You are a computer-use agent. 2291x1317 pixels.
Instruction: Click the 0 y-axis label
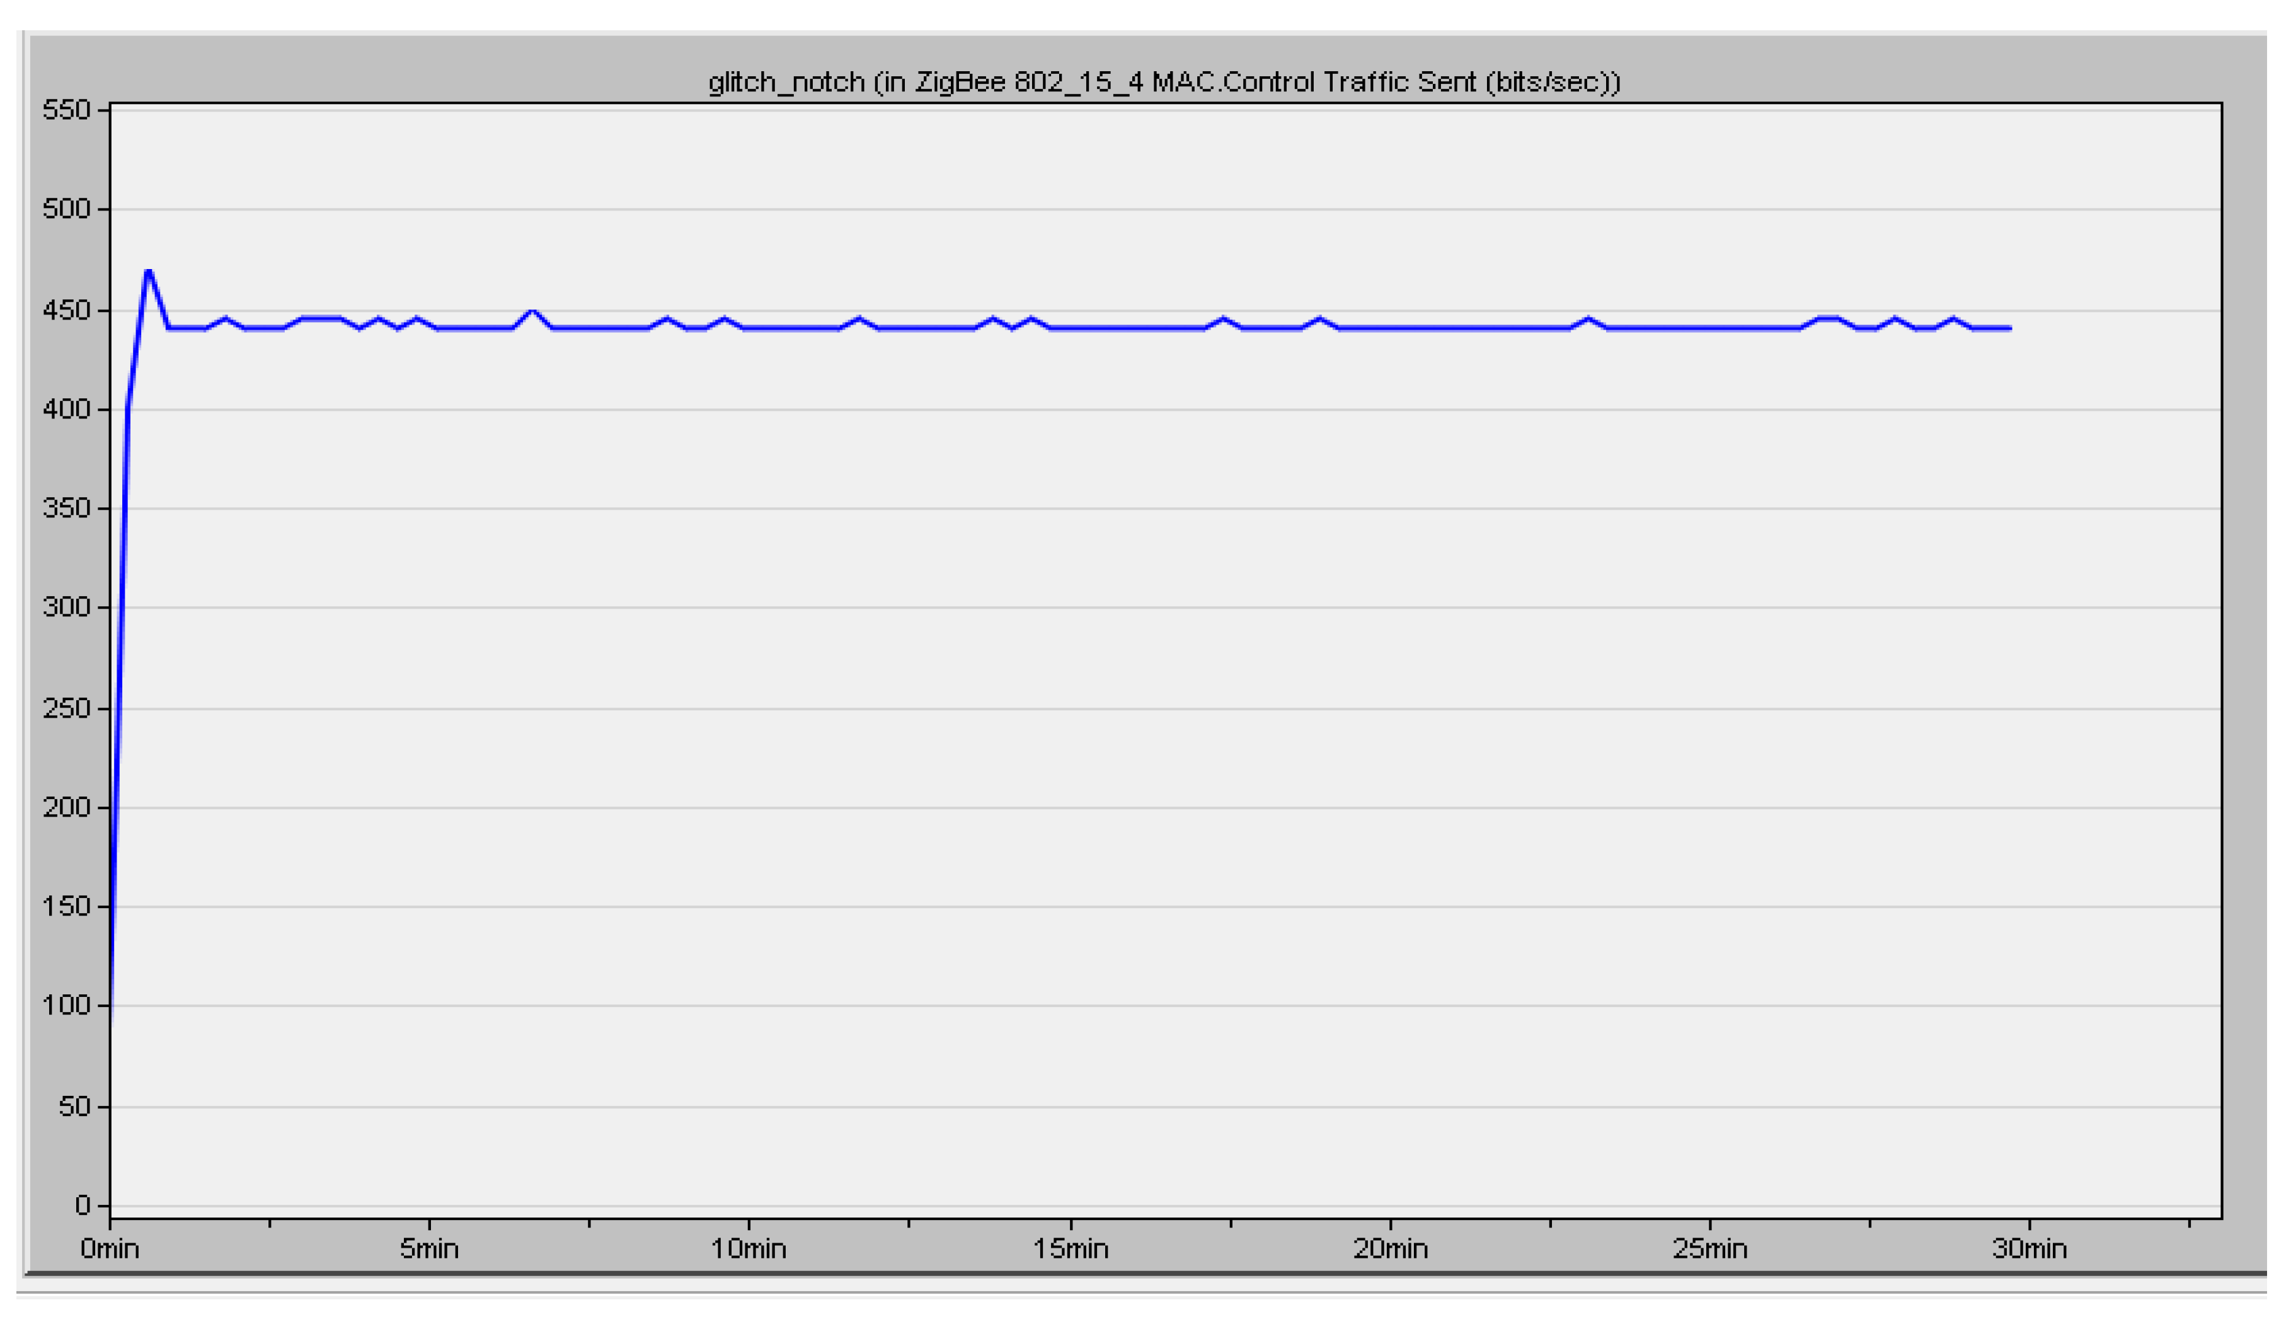pos(83,1205)
